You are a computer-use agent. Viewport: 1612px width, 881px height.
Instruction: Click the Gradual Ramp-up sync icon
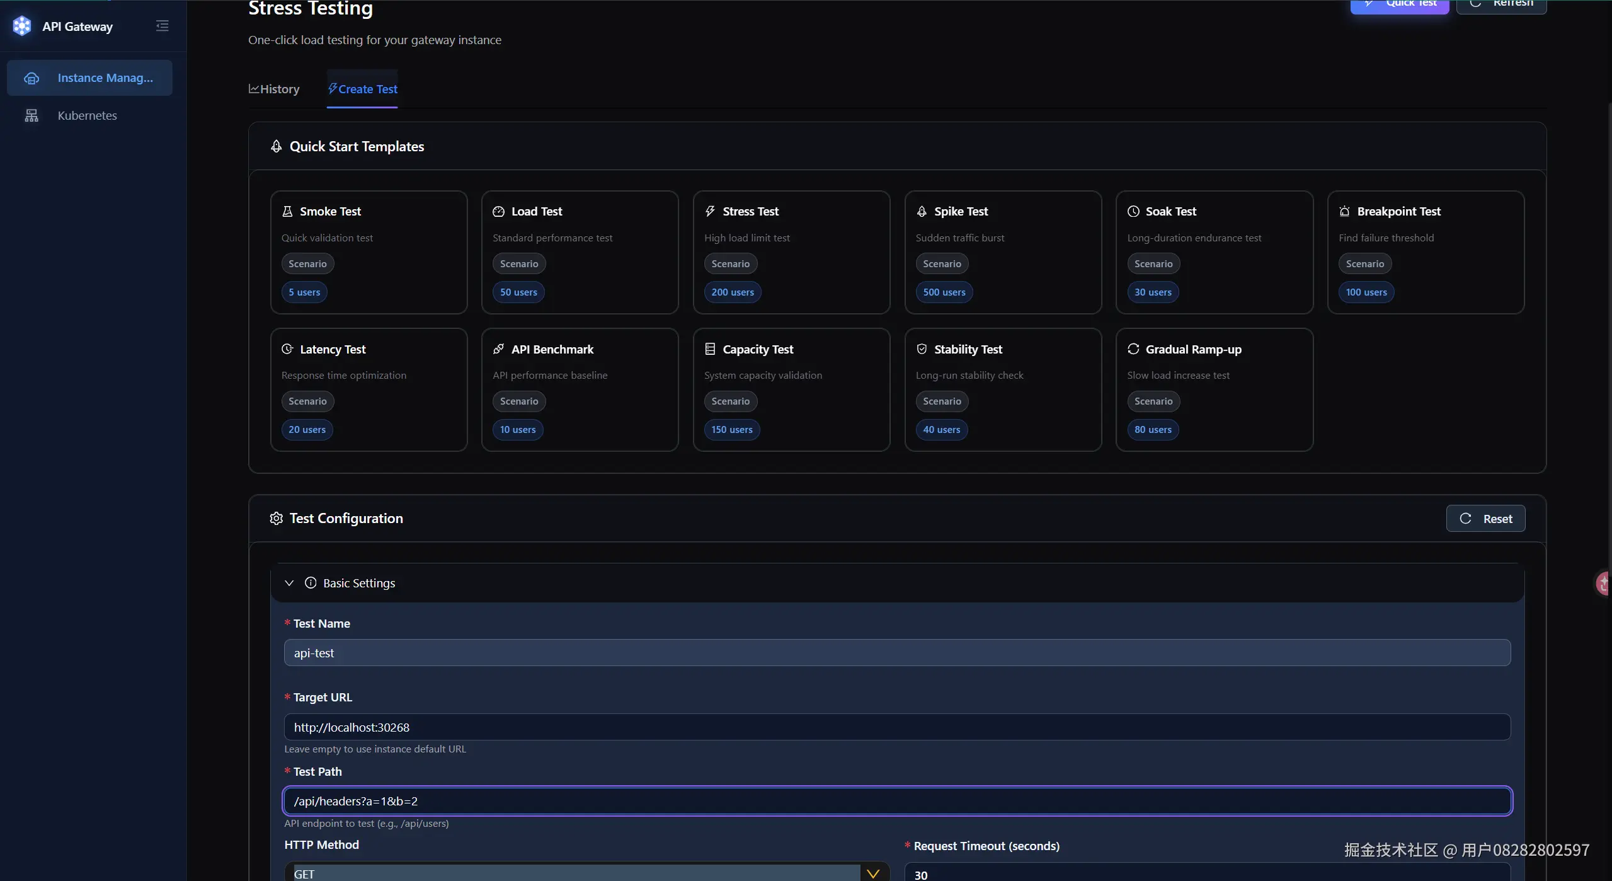tap(1133, 348)
